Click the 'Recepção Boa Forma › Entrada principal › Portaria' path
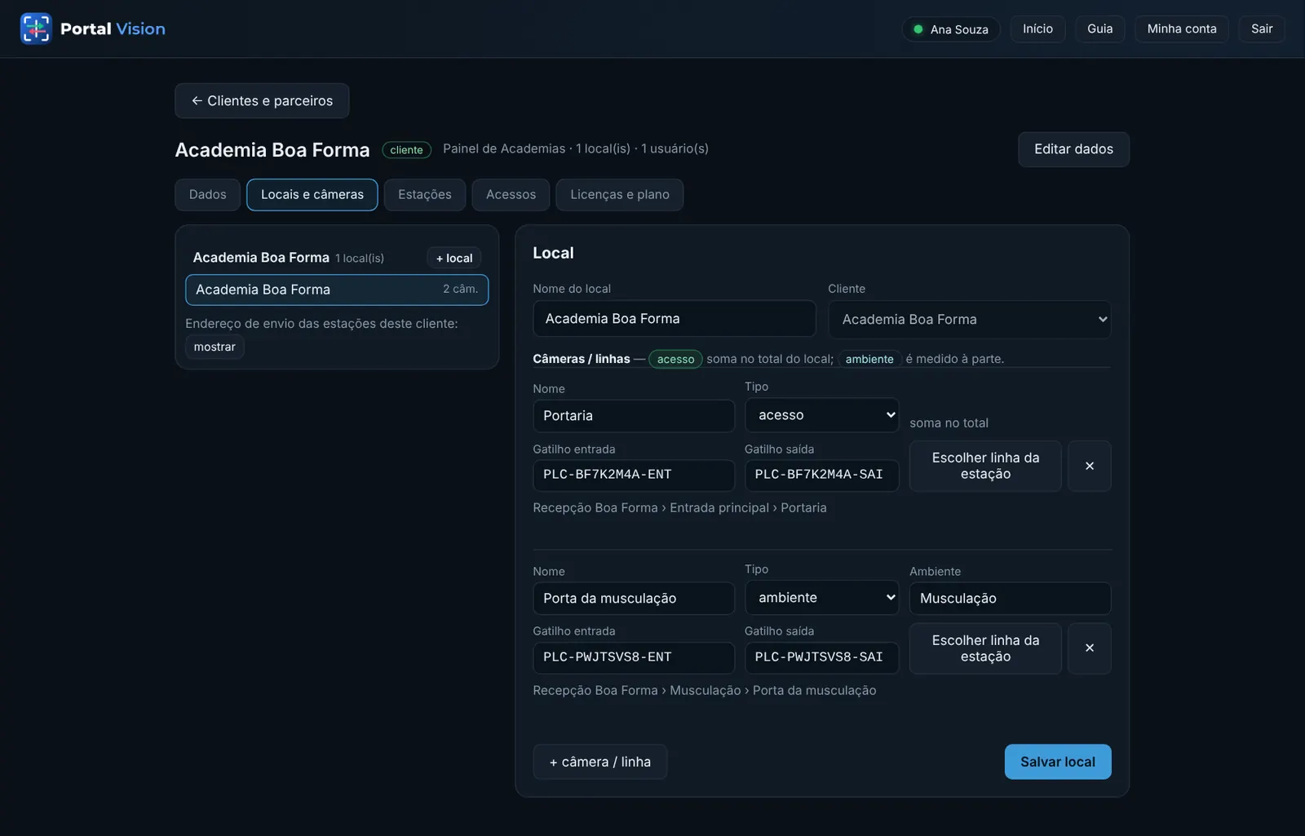 point(679,507)
